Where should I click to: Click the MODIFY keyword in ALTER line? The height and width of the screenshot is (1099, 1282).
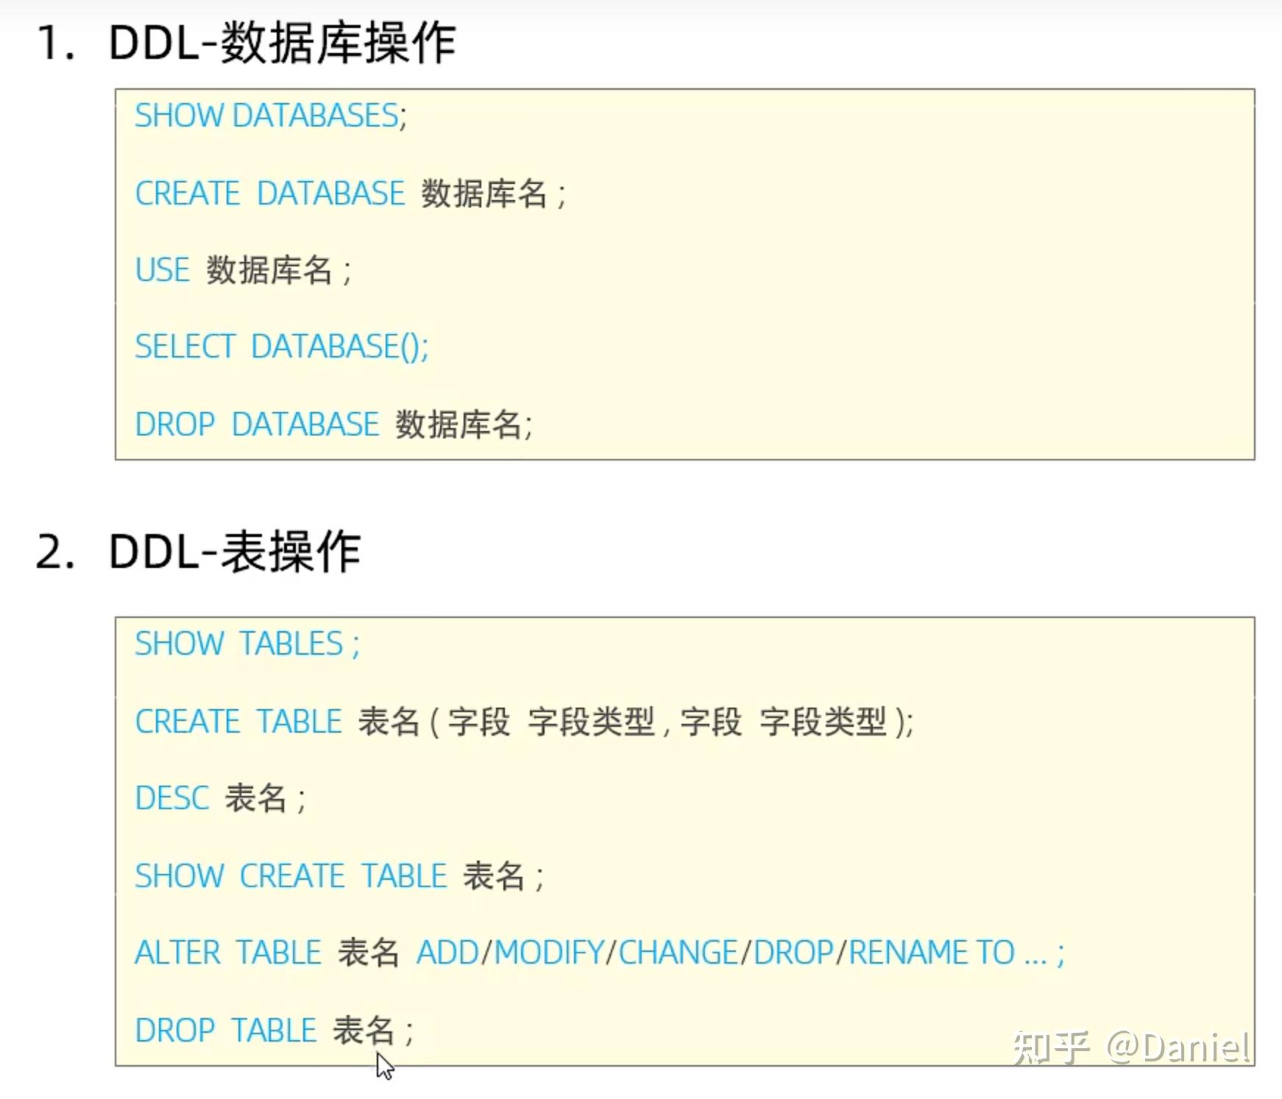coord(549,953)
